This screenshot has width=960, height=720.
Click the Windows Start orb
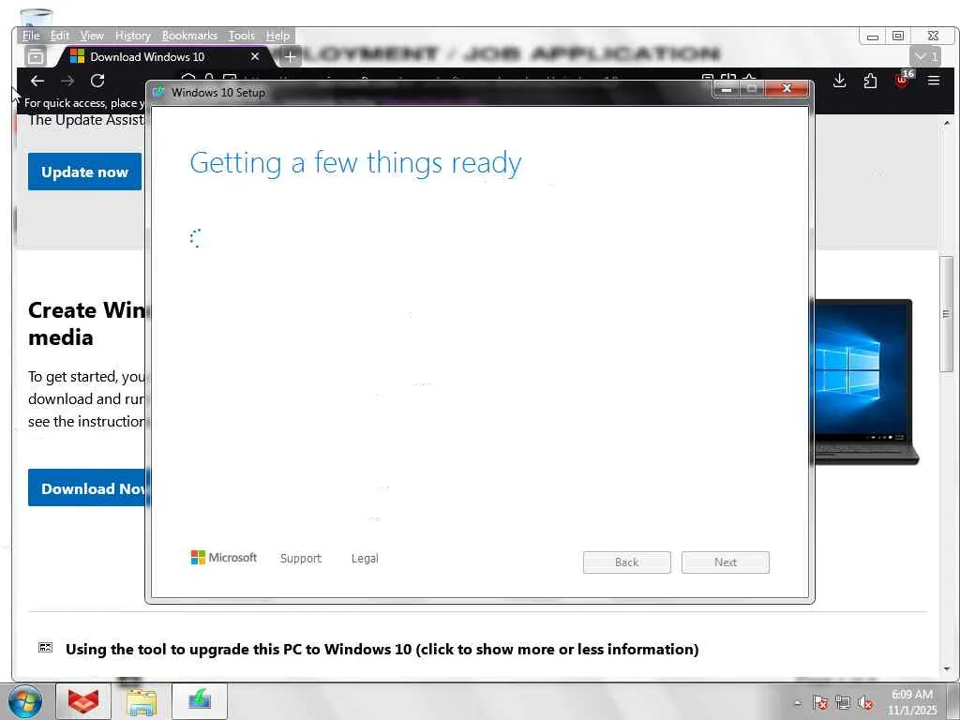click(x=25, y=701)
